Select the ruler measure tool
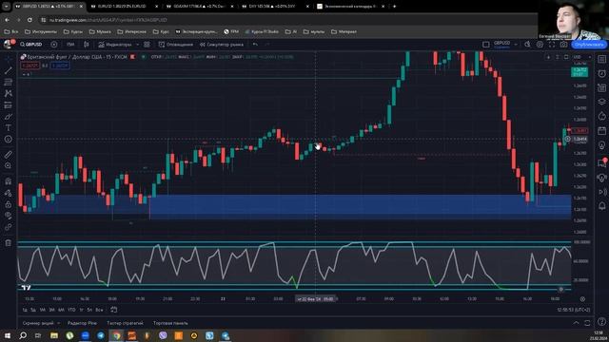This screenshot has height=342, width=609. 9,154
